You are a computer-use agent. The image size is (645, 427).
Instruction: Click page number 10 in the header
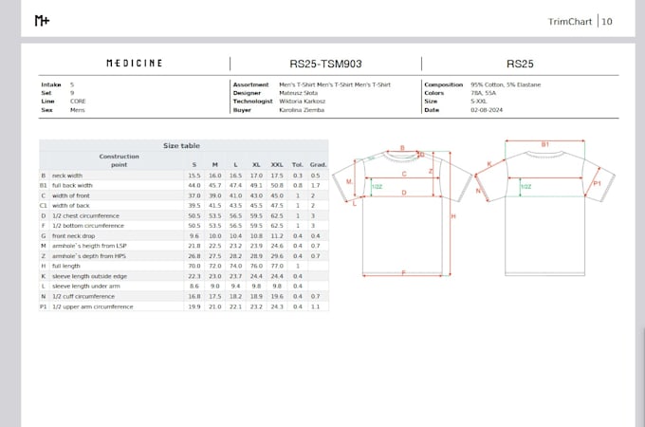607,22
